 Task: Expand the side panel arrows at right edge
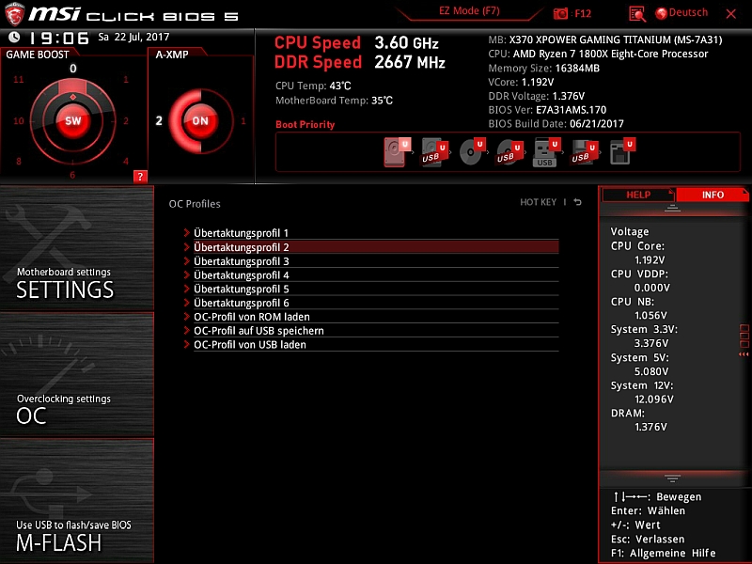744,354
